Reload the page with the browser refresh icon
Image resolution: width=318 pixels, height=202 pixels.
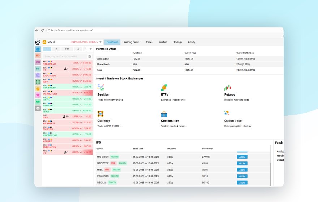pos(42,30)
